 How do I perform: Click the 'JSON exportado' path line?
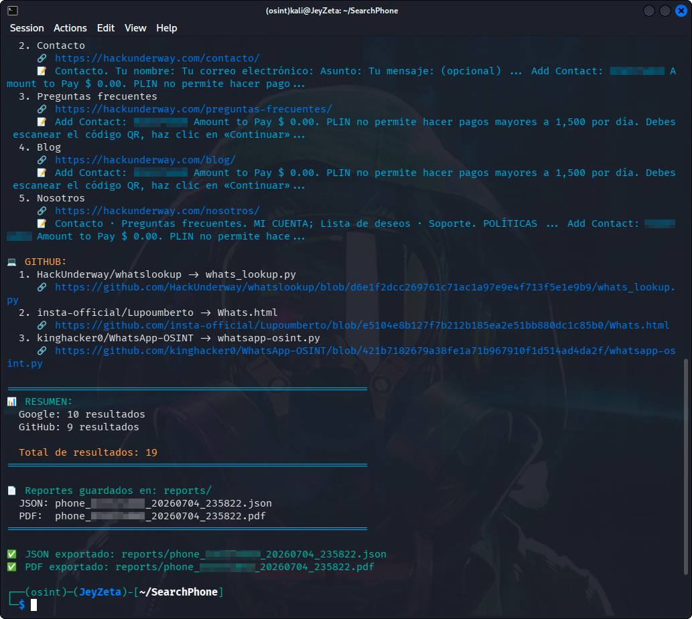point(206,554)
